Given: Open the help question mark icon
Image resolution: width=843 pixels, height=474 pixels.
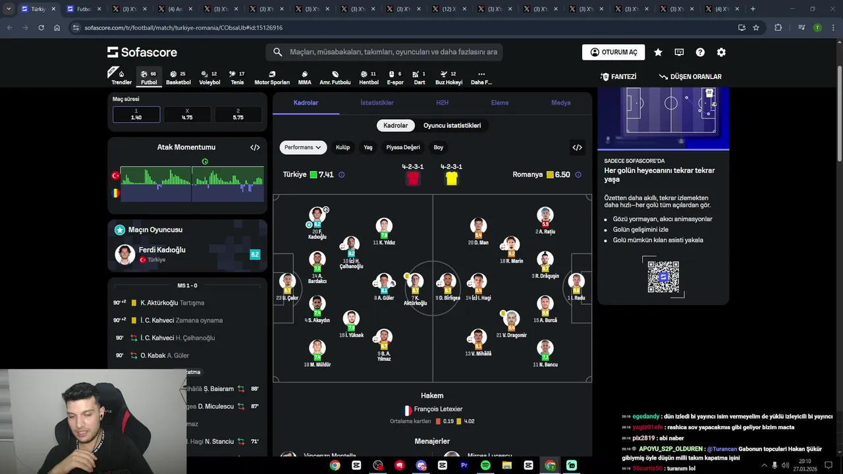Looking at the screenshot, I should 700,52.
